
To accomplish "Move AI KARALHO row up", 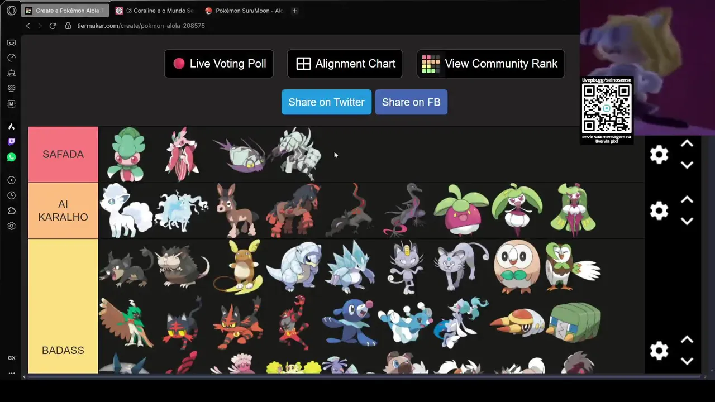I will pyautogui.click(x=687, y=200).
